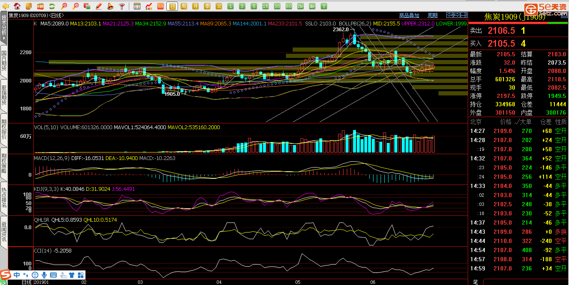
Task: Switch to 15-minute period
Action: 266,6
